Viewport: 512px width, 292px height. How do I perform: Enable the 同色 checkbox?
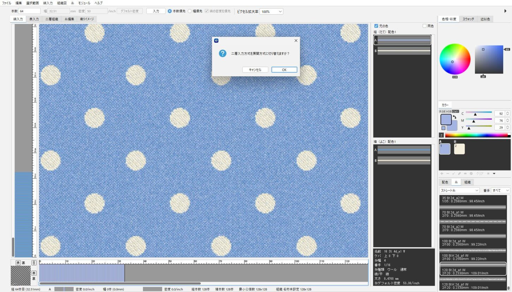(x=425, y=26)
